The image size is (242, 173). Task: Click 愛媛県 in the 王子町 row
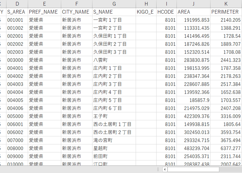tap(45, 116)
